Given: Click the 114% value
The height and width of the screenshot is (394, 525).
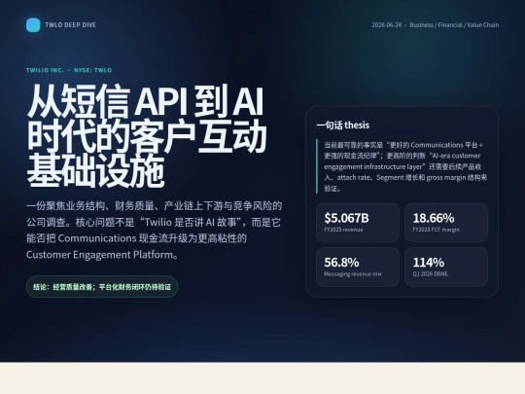Looking at the screenshot, I should [x=429, y=263].
